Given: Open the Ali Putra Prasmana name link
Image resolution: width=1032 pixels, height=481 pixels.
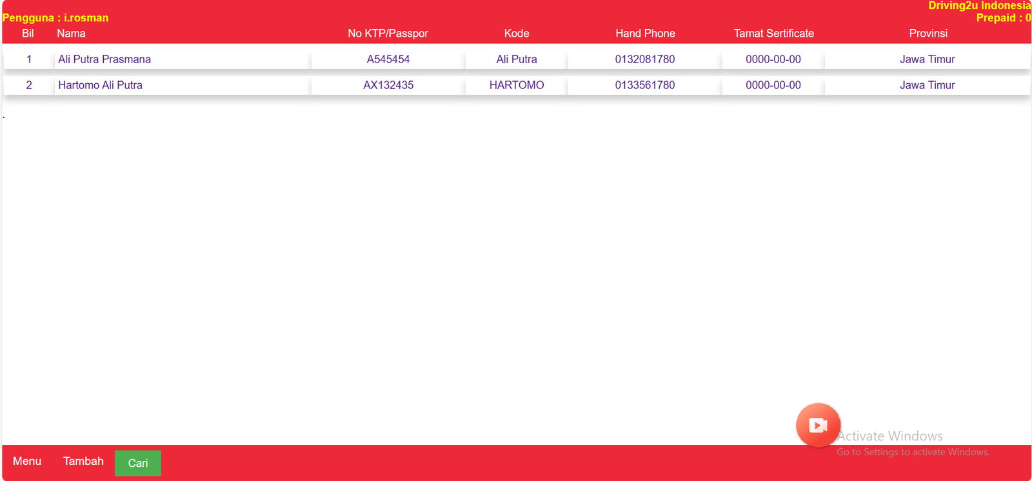Looking at the screenshot, I should point(104,59).
